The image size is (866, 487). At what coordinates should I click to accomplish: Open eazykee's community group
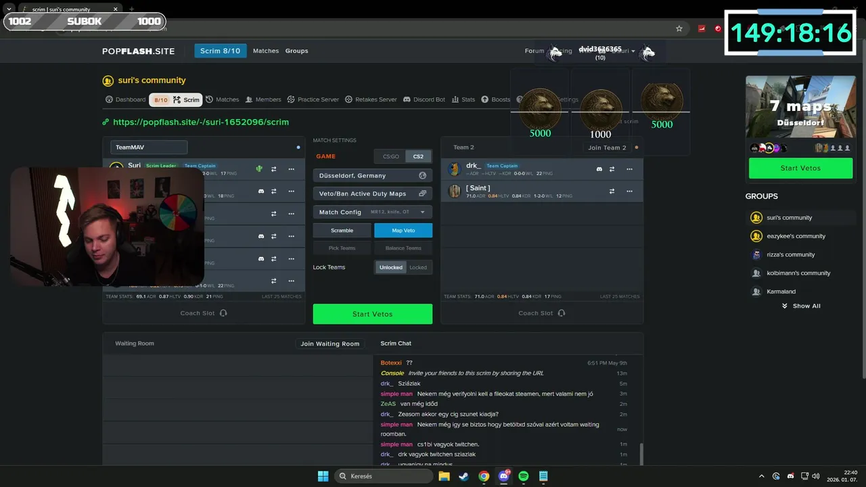point(796,236)
